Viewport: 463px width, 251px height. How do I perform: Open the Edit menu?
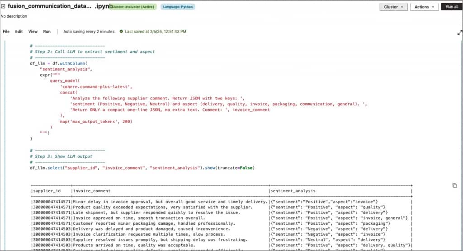click(19, 31)
